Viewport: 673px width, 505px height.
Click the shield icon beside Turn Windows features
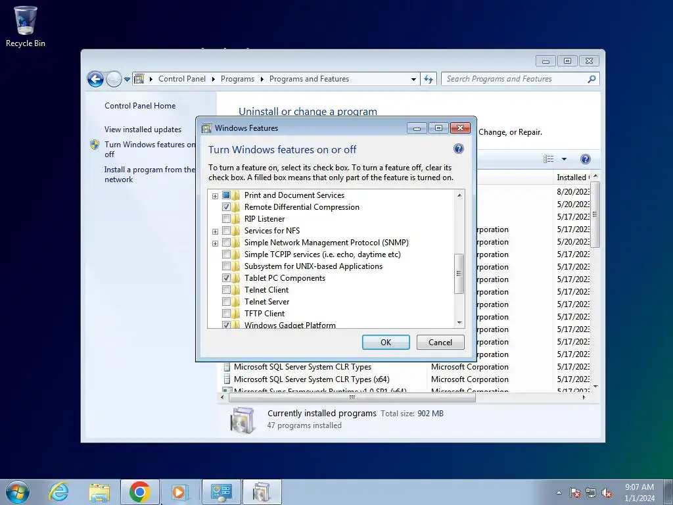click(x=95, y=145)
